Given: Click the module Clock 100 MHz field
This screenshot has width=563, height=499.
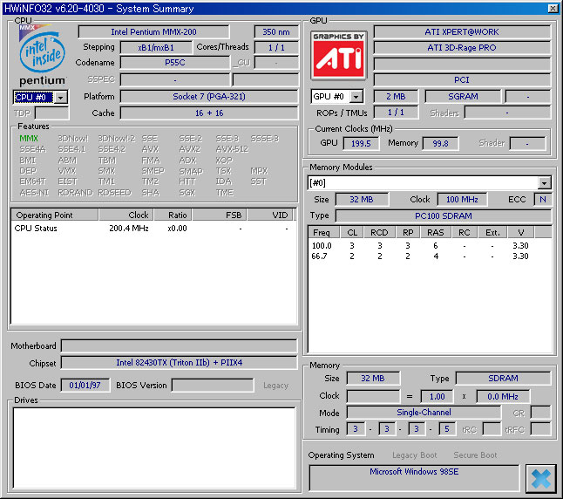Looking at the screenshot, I should point(462,199).
